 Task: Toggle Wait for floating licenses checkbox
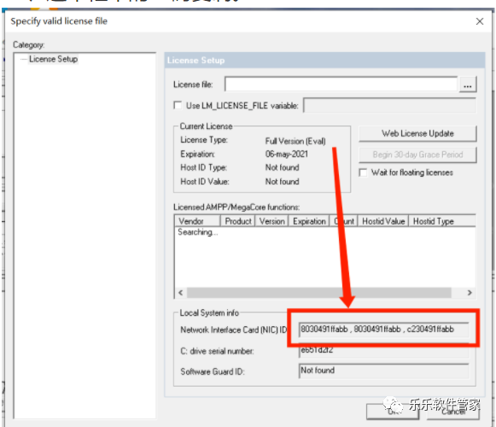point(363,173)
